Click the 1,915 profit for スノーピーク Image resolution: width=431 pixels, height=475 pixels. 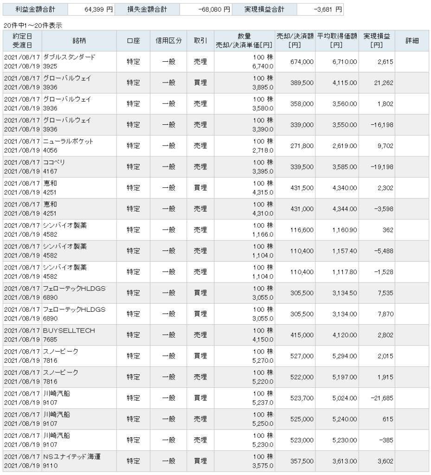click(385, 377)
